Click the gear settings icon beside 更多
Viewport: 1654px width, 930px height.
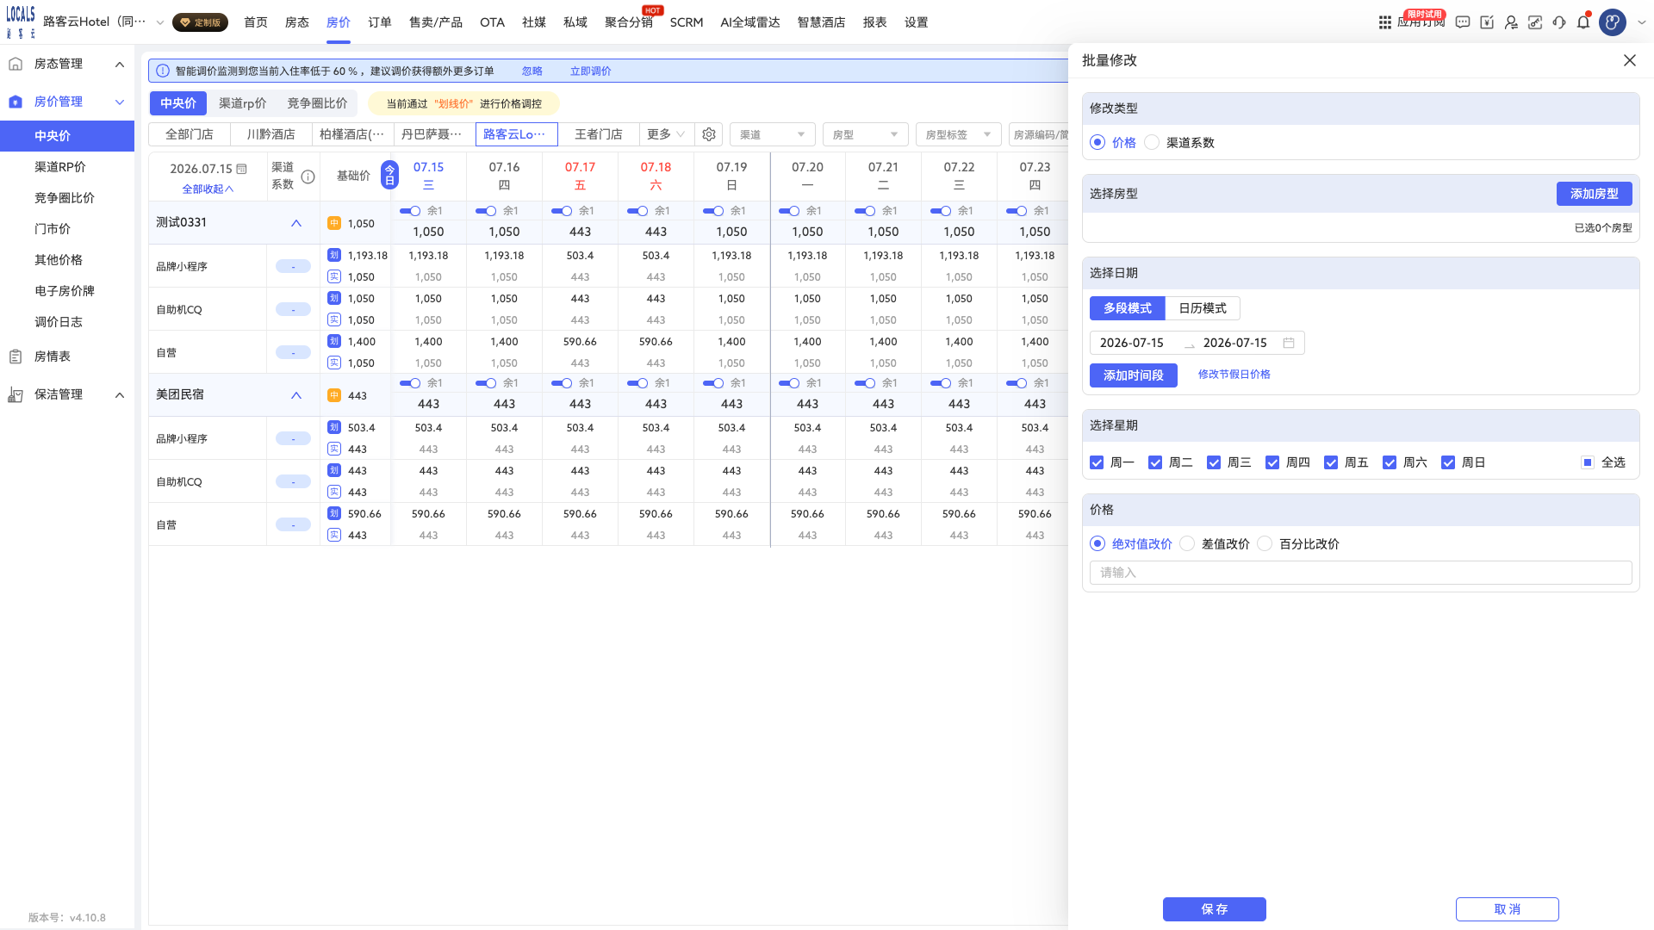click(709, 134)
